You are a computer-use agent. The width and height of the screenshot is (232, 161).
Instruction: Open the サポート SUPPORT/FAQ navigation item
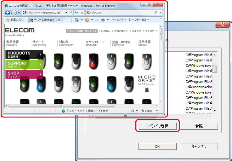39,43
